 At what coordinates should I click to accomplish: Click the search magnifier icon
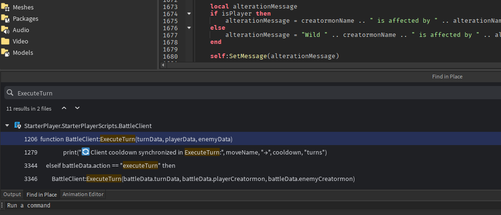(10, 93)
